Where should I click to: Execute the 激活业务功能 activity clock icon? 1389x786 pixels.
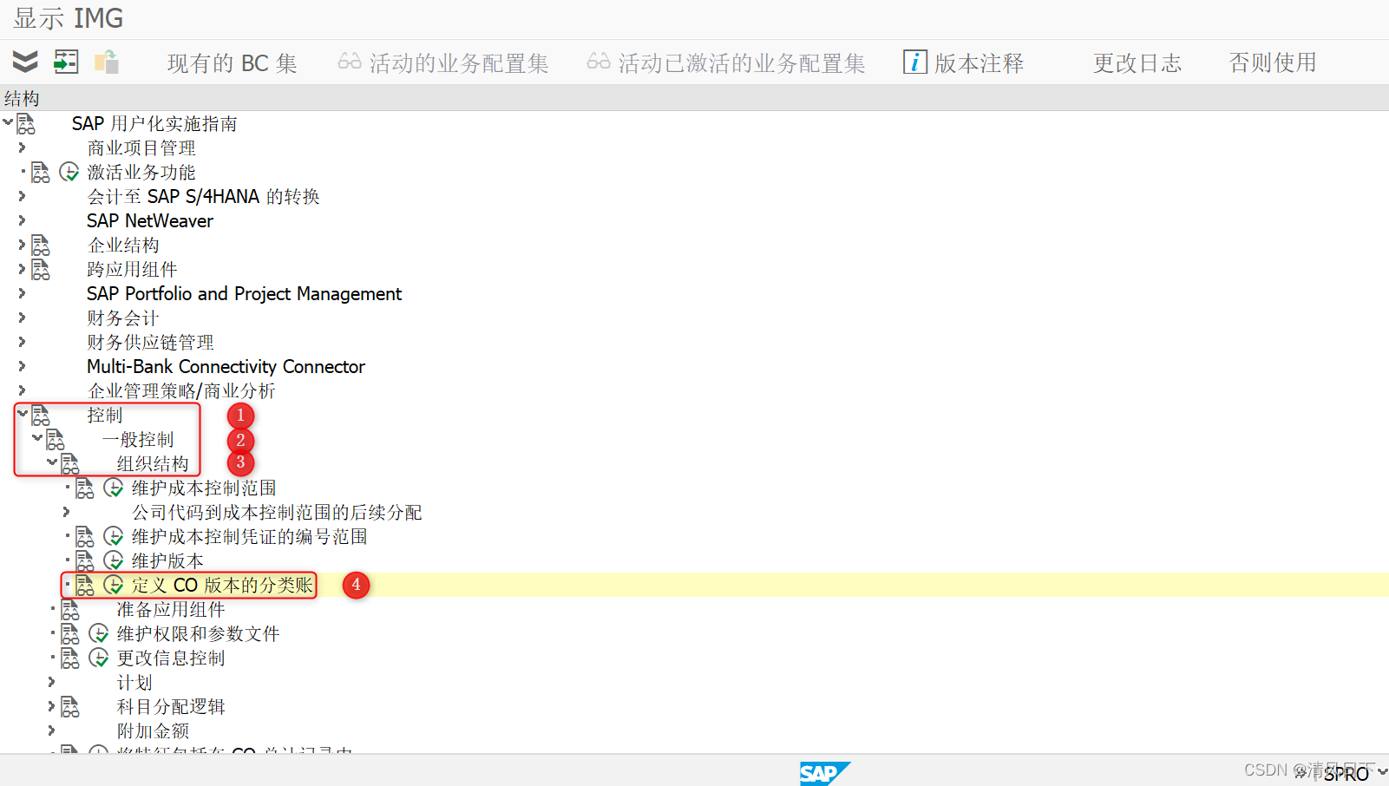69,172
